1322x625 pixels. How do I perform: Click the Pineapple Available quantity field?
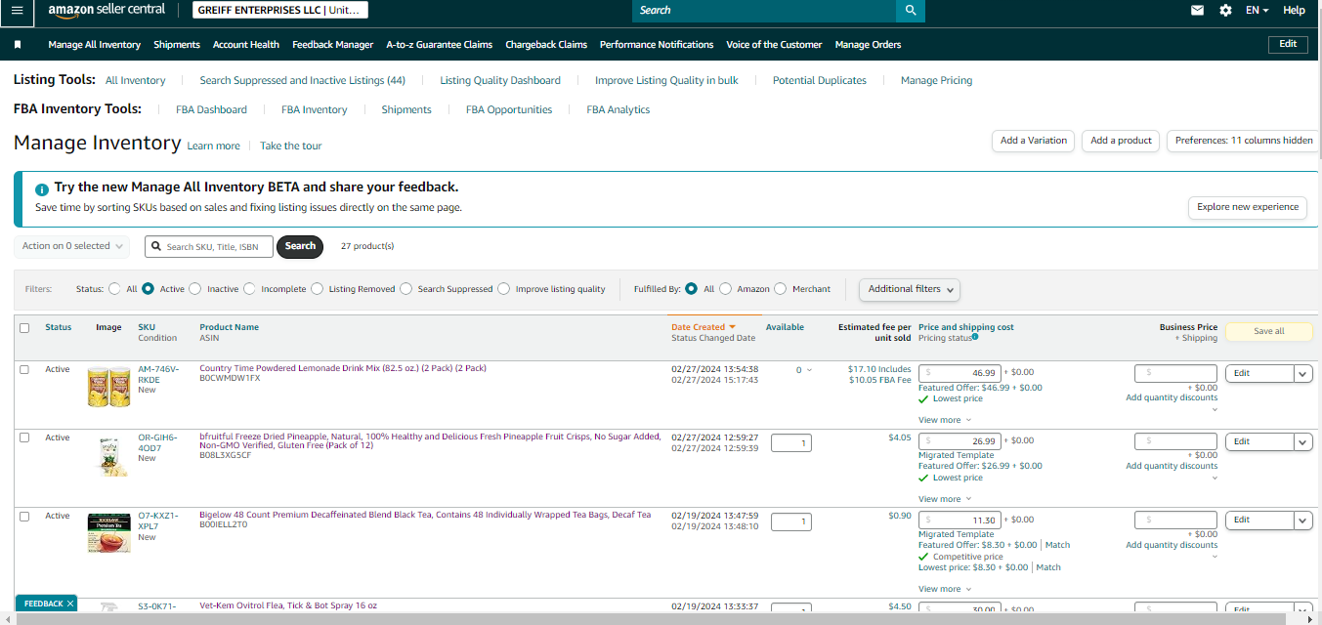[790, 443]
